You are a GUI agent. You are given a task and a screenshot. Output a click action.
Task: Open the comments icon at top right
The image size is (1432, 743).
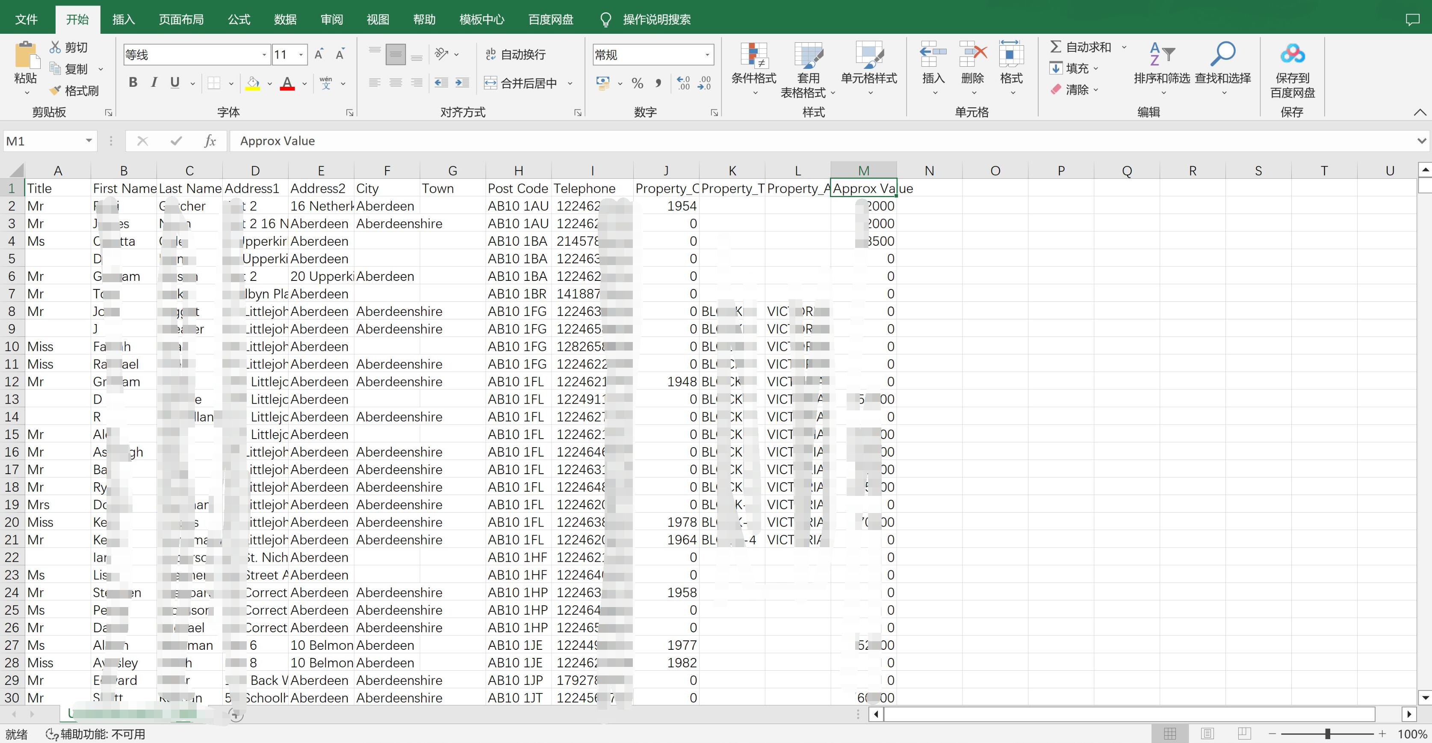pos(1412,19)
